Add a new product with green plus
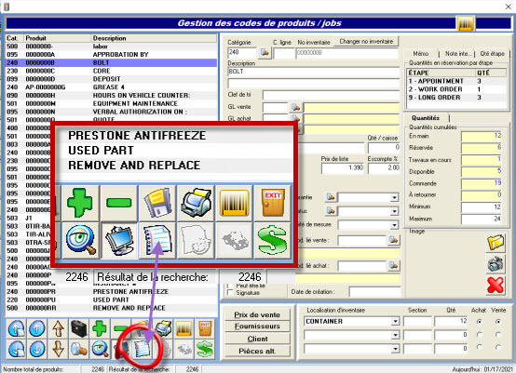The height and width of the screenshot is (373, 516). pyautogui.click(x=100, y=328)
